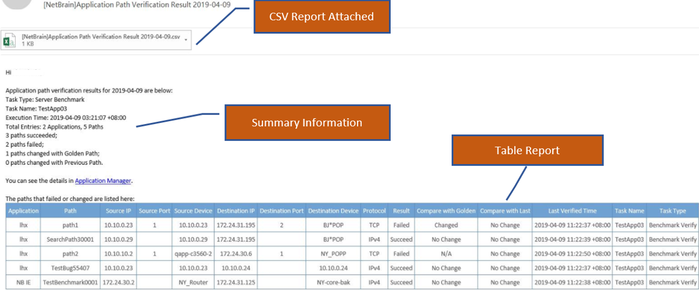
Task: Click the Compare with Golden header
Action: coord(446,211)
